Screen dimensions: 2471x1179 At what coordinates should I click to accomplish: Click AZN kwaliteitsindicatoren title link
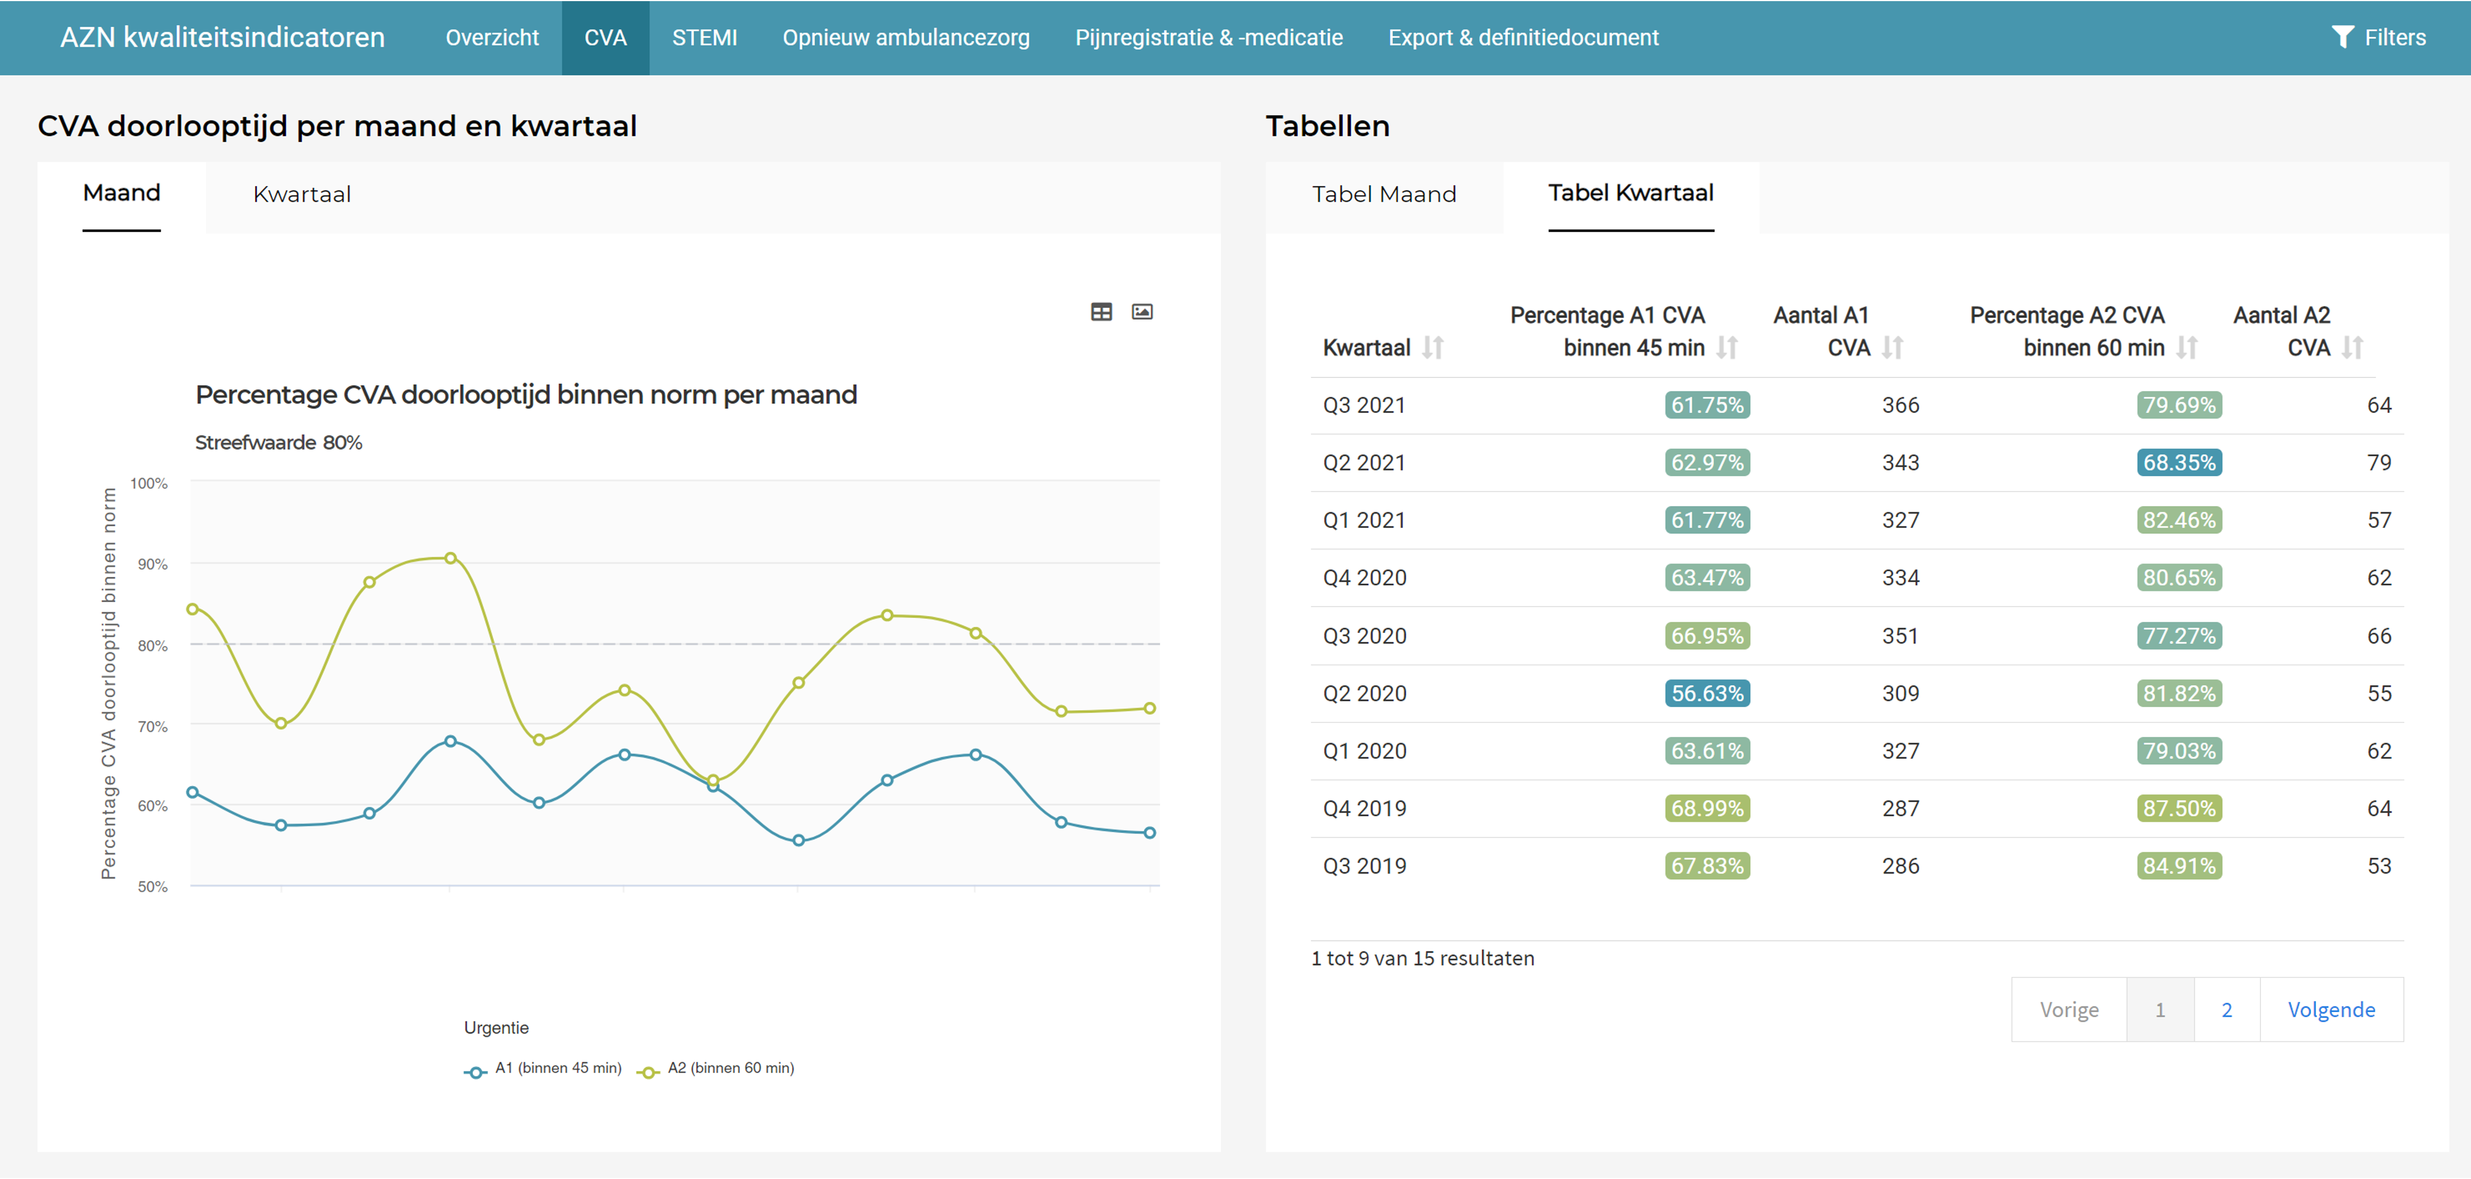(222, 38)
